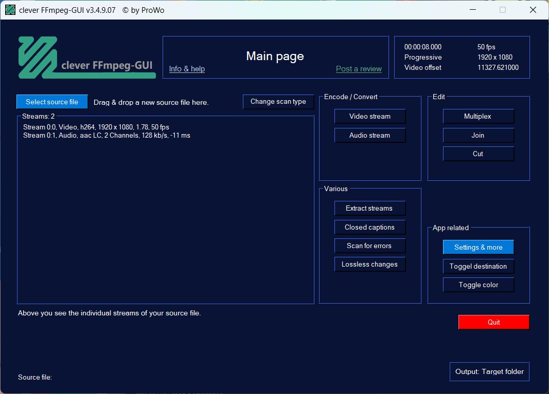Viewport: 549px width, 394px height.
Task: Open the Change scan type option
Action: point(278,102)
